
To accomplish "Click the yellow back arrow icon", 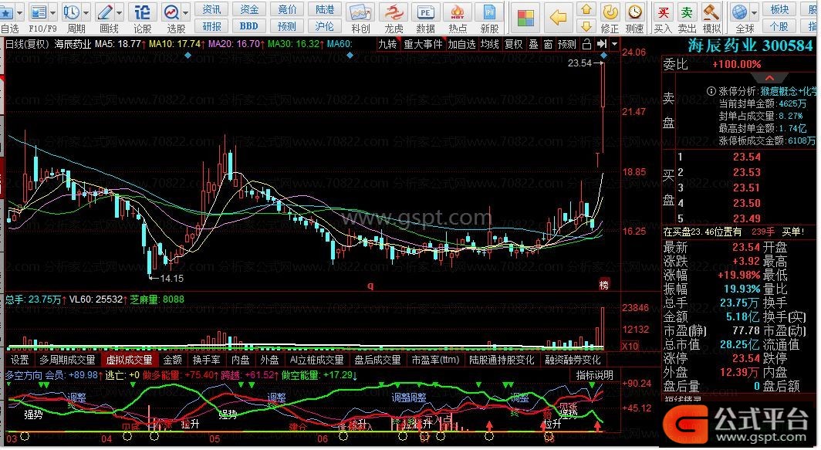I will pyautogui.click(x=558, y=18).
